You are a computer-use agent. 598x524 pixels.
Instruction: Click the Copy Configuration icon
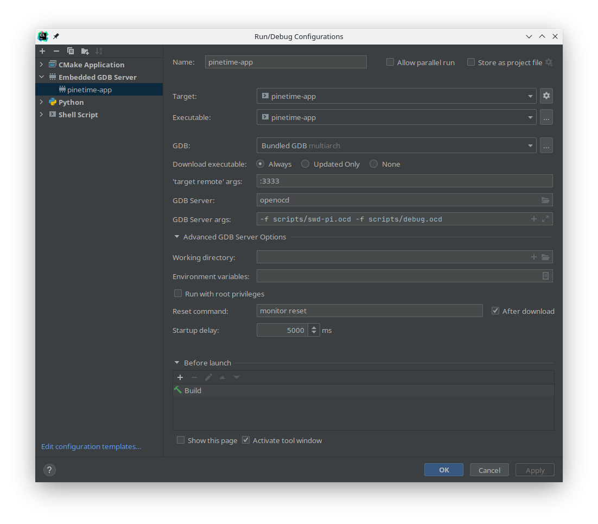coord(71,51)
